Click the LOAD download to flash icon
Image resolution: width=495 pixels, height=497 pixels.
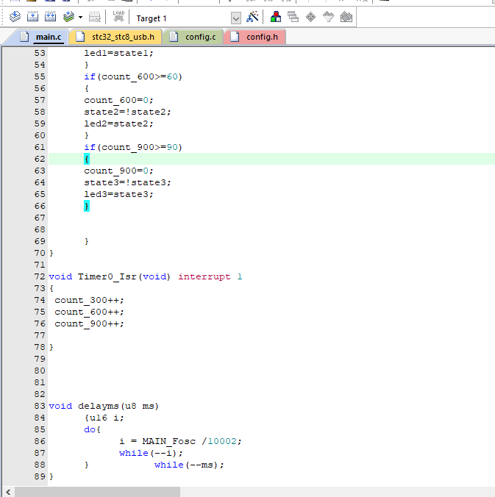click(118, 17)
